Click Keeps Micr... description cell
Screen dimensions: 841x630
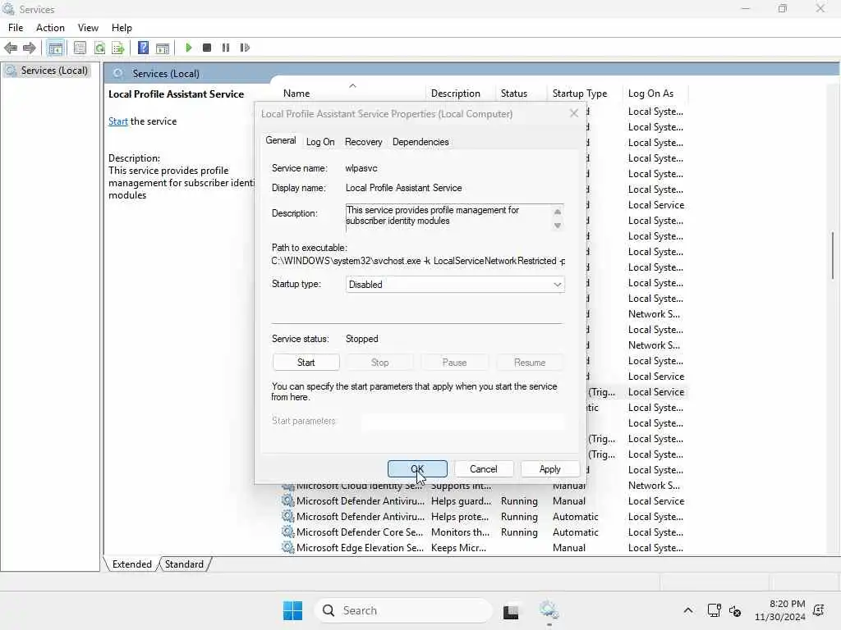[458, 547]
